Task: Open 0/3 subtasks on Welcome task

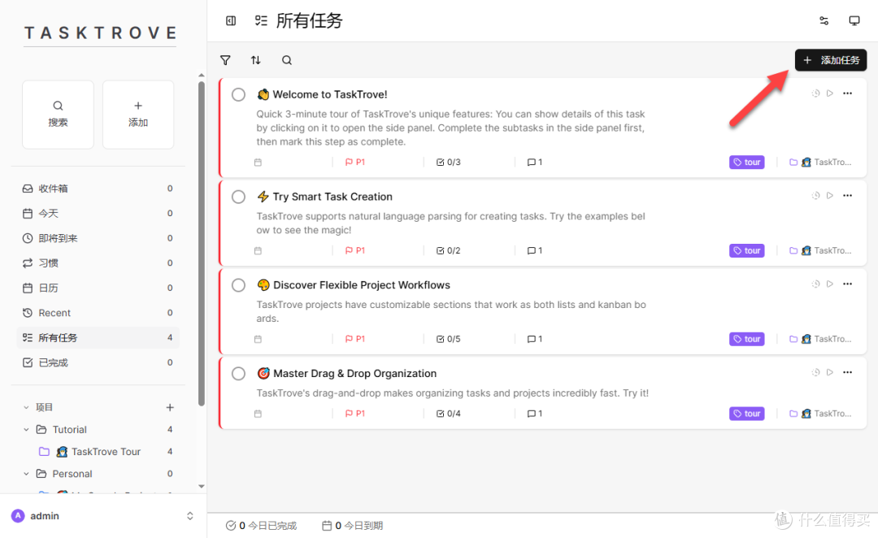Action: (x=449, y=163)
